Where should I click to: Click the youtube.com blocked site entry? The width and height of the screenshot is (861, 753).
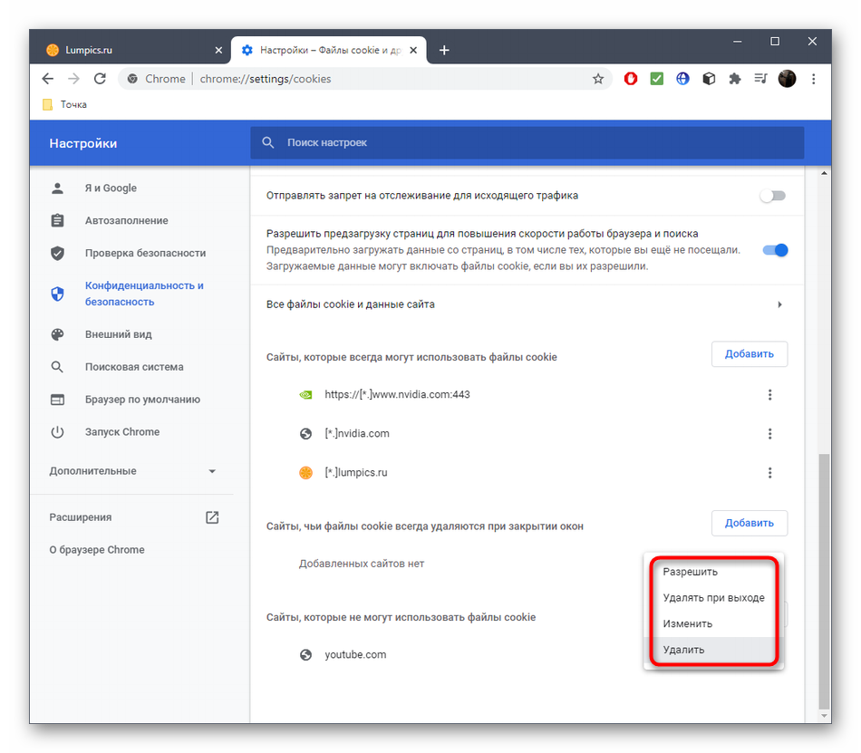coord(355,655)
